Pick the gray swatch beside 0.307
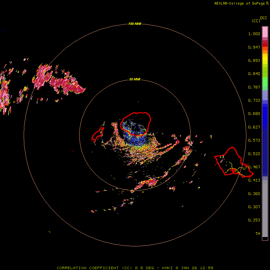The height and width of the screenshot is (270, 270). 265,208
